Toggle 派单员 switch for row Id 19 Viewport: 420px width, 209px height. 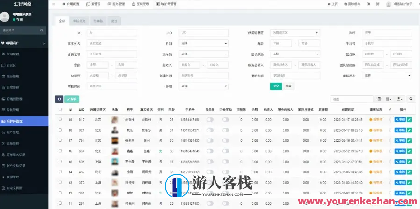210,119
